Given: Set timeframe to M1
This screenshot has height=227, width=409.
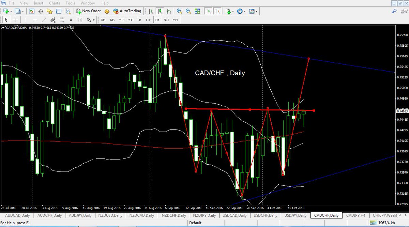Looking at the screenshot, I should click(x=103, y=20).
